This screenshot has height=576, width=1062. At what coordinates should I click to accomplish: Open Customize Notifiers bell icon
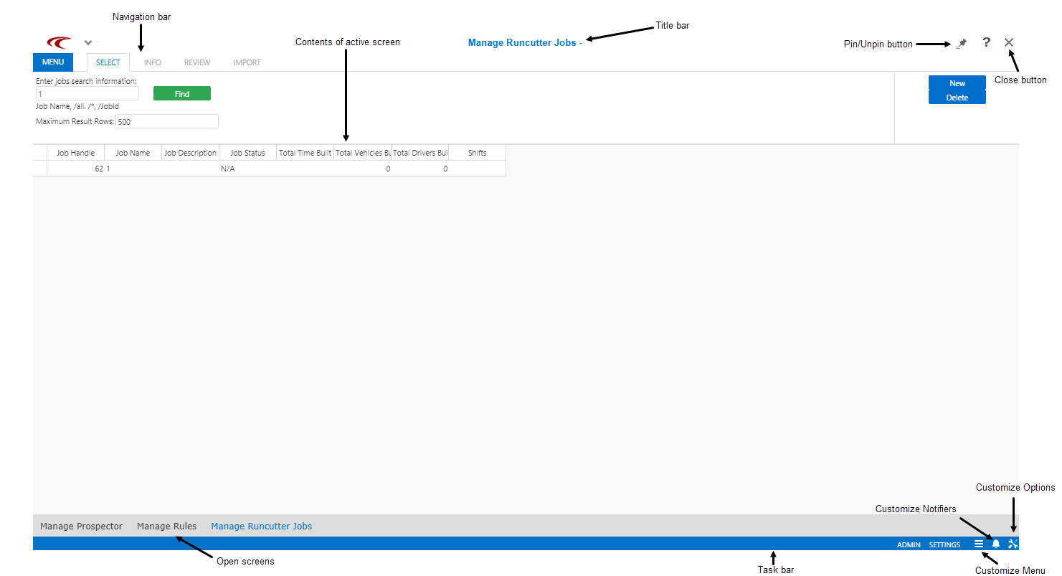(995, 544)
